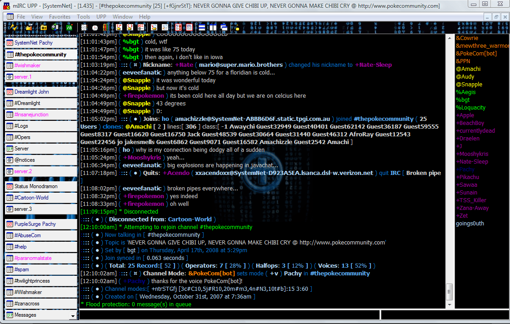Switch to PurpleSurge Pachy status window
Screen dimensions: 510x324
41,224
